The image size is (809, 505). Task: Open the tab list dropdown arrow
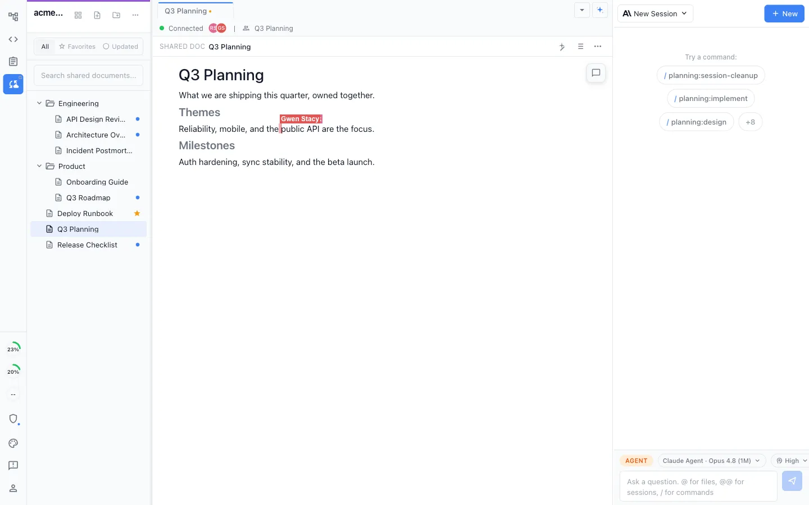(x=582, y=10)
